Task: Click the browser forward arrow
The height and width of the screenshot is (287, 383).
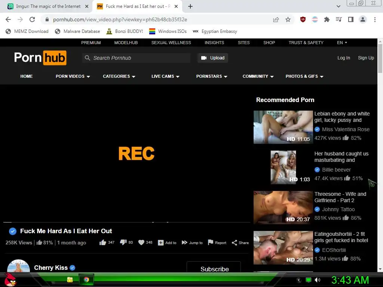Action: tap(20, 19)
